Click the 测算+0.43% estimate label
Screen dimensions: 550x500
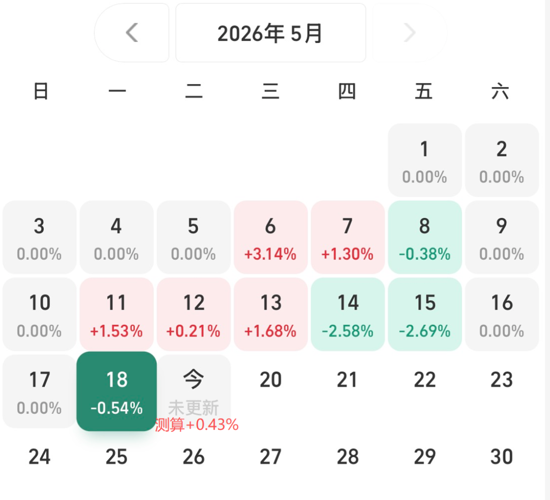click(x=197, y=425)
